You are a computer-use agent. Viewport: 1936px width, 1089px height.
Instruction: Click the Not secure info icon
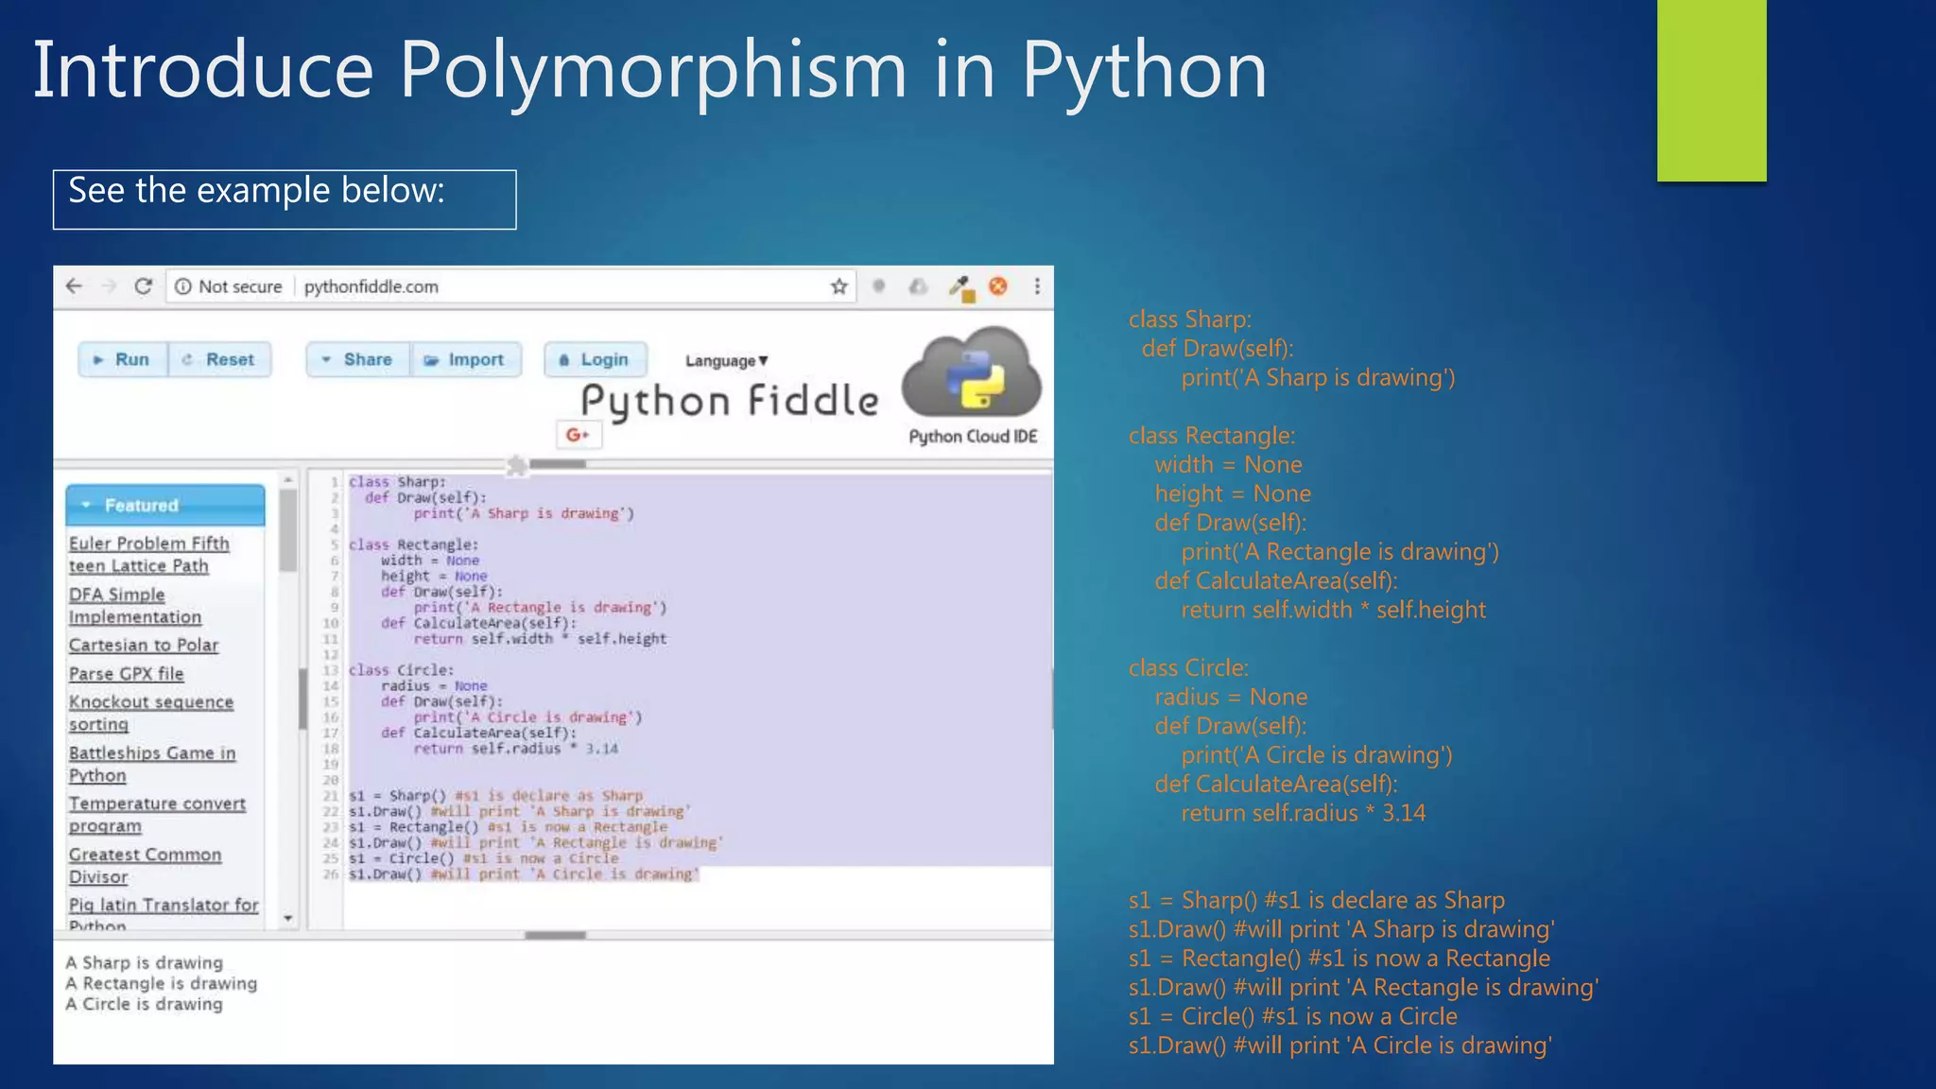(183, 286)
